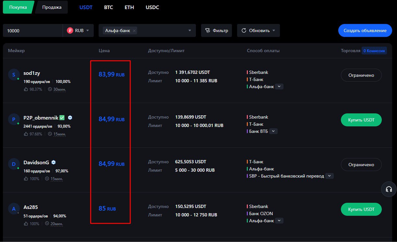397x242 pixels.
Task: Expand the payment method selector arrow
Action: click(190, 31)
